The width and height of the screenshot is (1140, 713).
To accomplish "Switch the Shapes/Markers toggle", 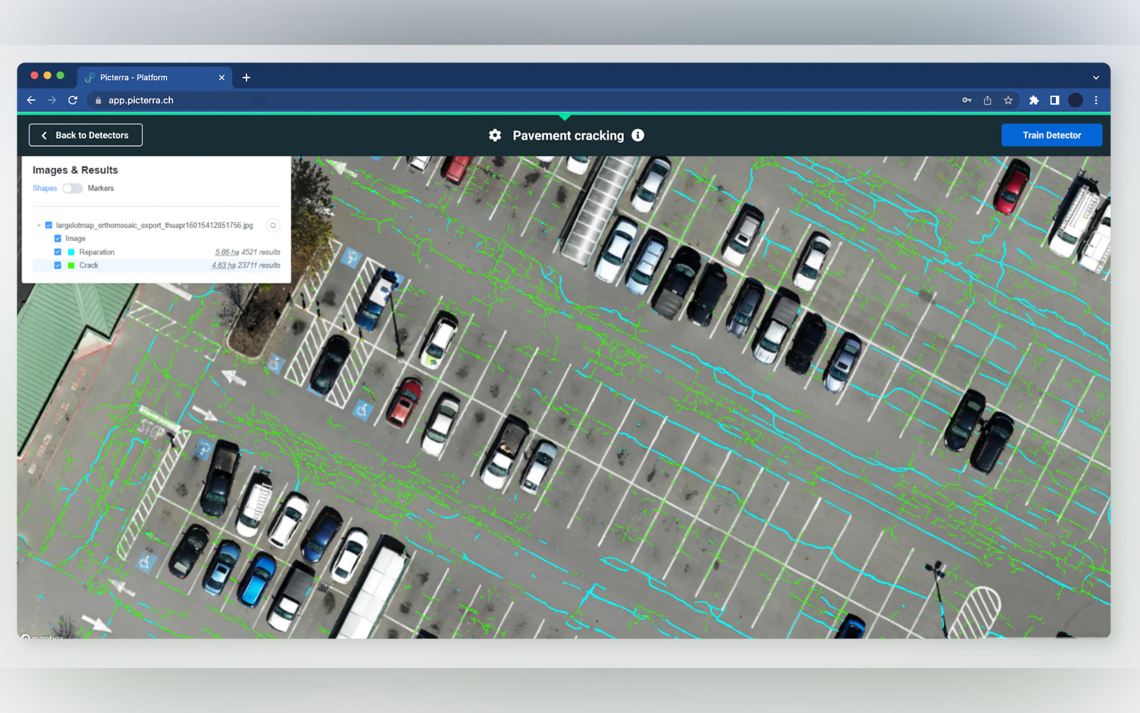I will tap(73, 188).
